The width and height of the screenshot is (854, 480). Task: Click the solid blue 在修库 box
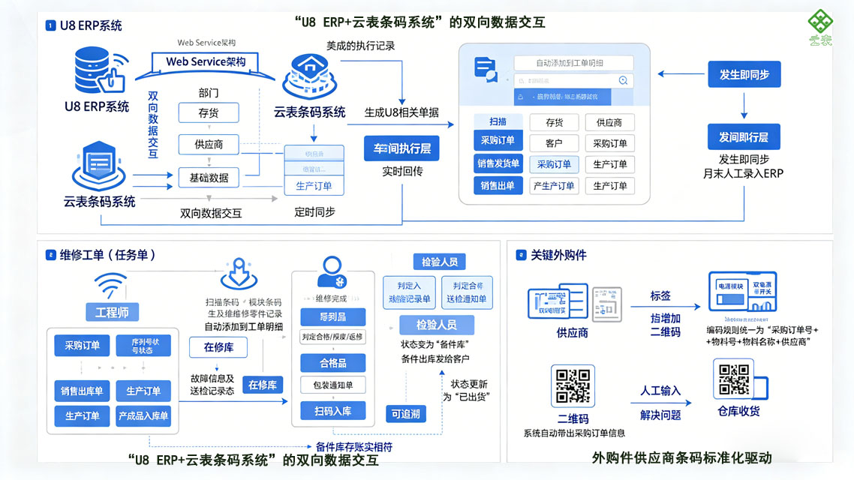click(263, 385)
